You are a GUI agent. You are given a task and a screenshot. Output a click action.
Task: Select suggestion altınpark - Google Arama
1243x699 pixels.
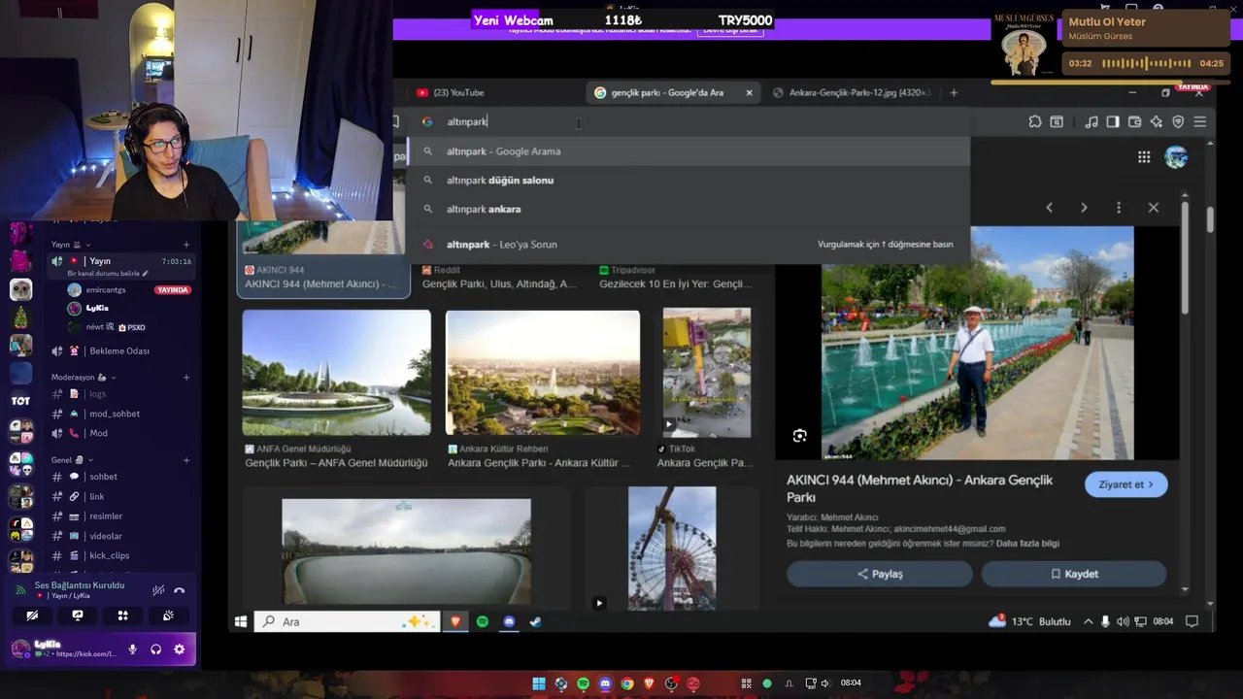(689, 151)
